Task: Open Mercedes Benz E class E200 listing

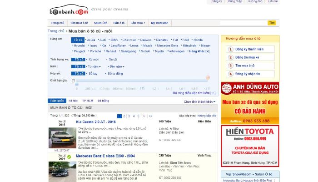Action: click(105, 156)
